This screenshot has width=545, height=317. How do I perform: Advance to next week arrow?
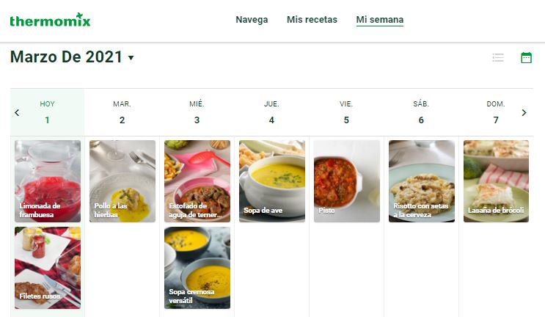pyautogui.click(x=524, y=112)
